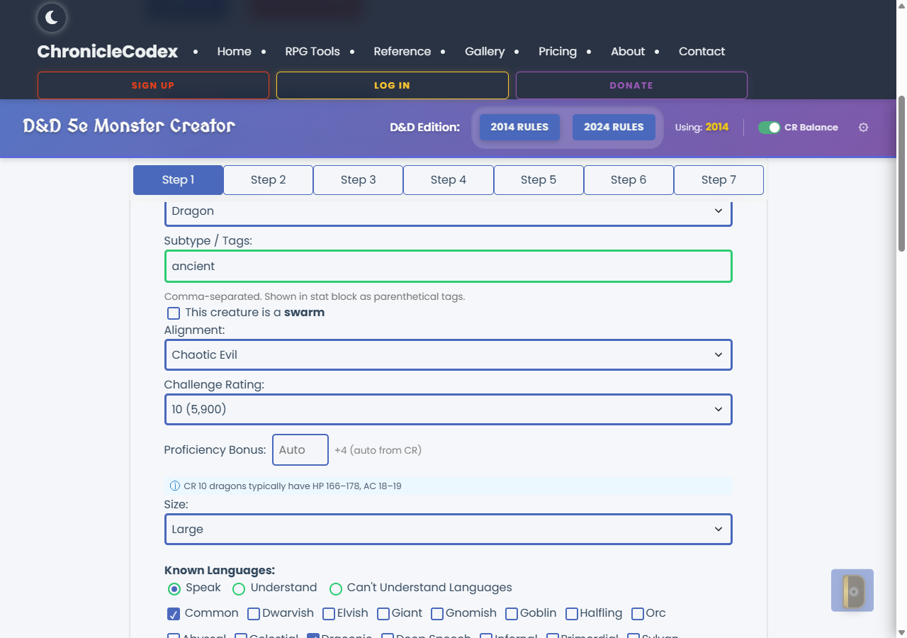Open the Size dropdown

click(x=448, y=530)
